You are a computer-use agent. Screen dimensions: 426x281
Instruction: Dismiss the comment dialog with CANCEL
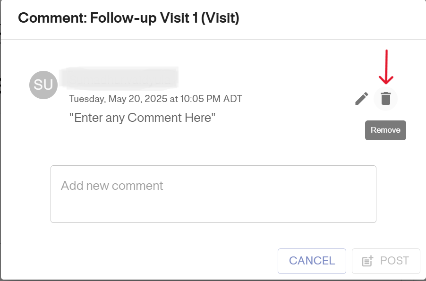click(312, 261)
